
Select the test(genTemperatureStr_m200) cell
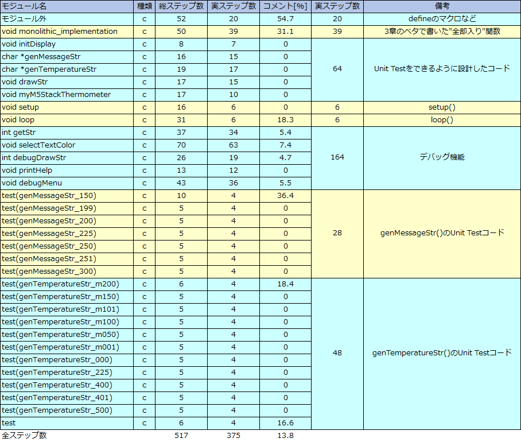click(x=67, y=284)
